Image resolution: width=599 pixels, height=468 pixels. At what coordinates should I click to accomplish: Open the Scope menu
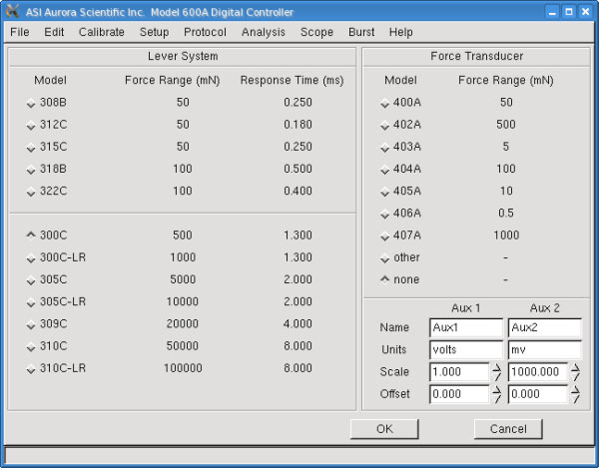316,32
